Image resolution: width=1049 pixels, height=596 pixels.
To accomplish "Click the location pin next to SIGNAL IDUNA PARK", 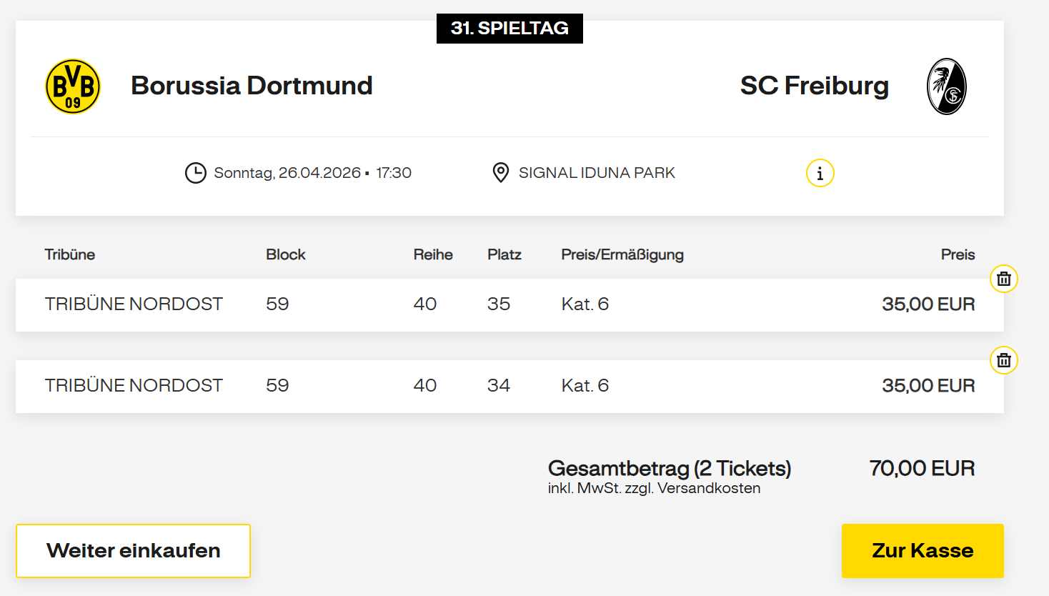I will (x=501, y=173).
